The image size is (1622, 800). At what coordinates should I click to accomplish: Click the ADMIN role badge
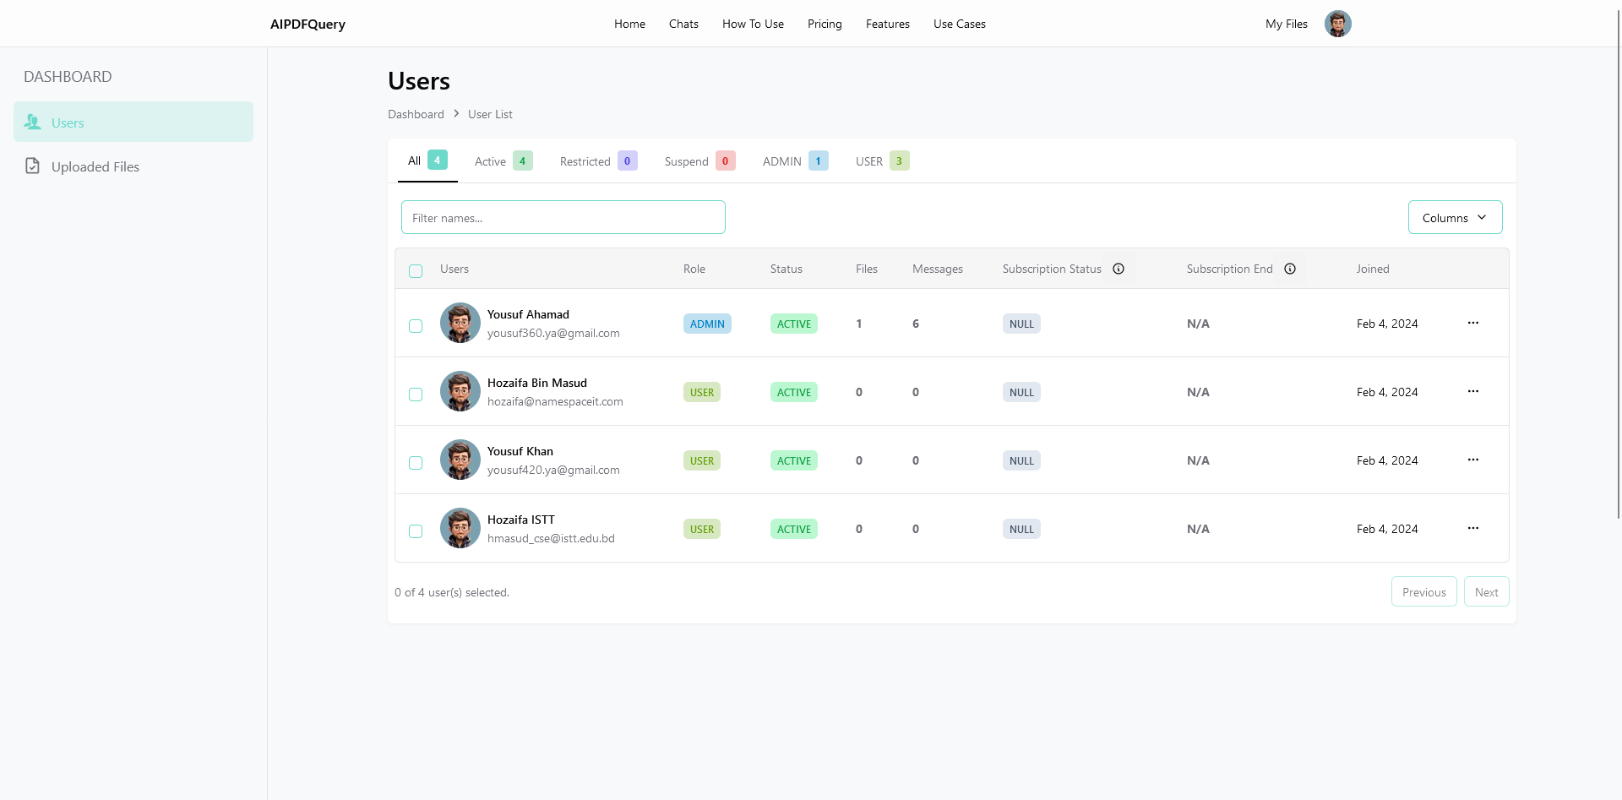click(707, 324)
